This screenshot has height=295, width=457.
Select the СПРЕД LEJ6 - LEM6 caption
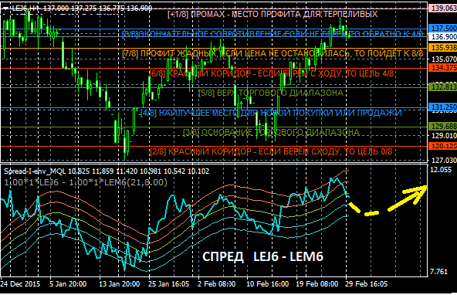coord(262,257)
